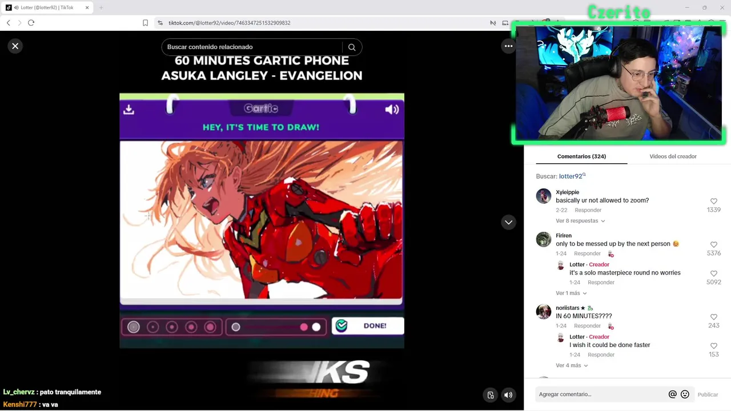The image size is (731, 411).
Task: Go to next video with down chevron
Action: point(508,222)
